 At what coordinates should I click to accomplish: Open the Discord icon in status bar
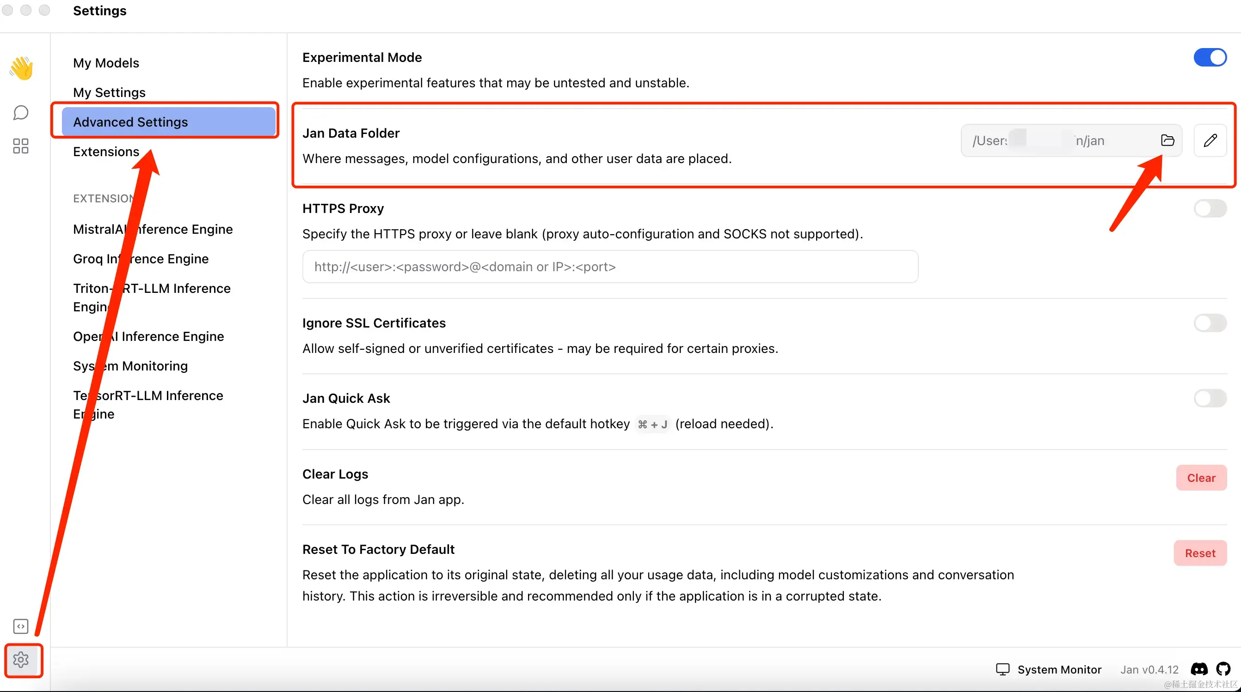coord(1199,669)
